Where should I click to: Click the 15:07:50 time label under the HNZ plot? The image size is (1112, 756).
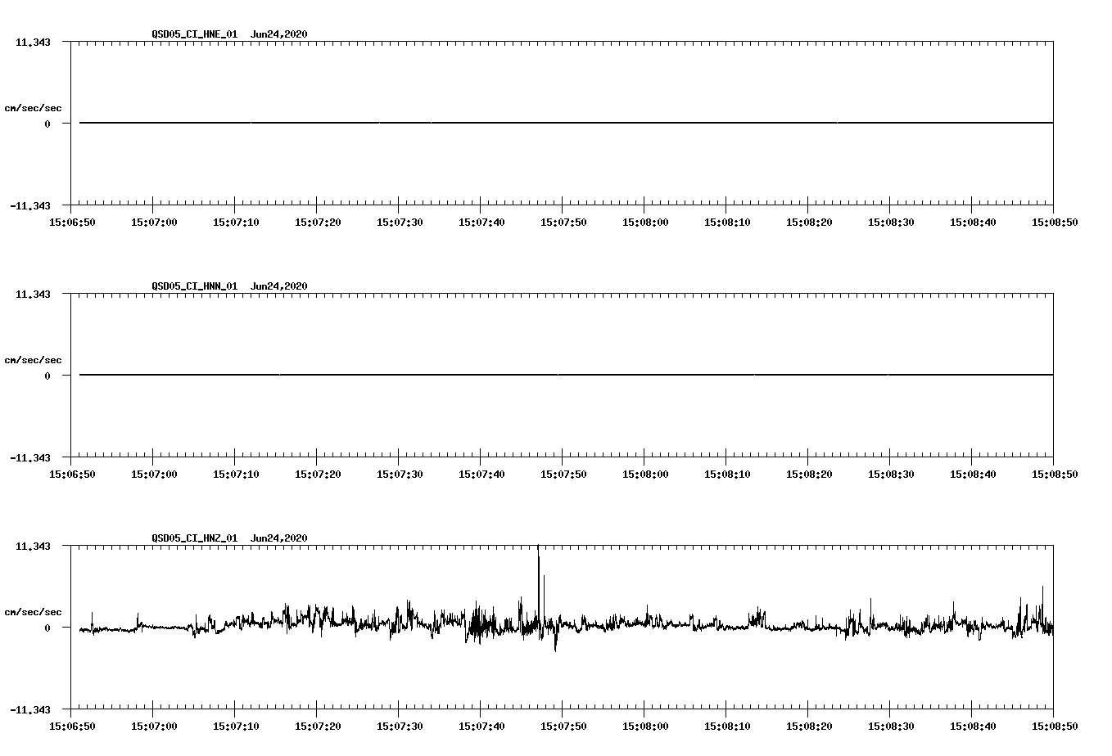tap(563, 726)
